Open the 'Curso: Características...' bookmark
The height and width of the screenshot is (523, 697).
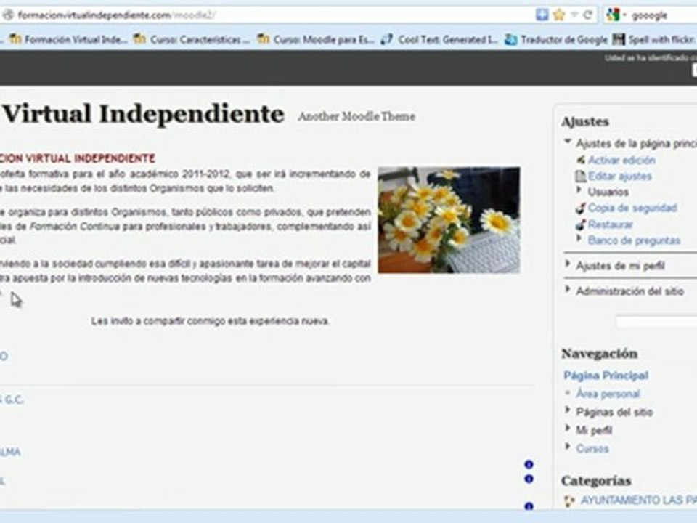(x=192, y=39)
